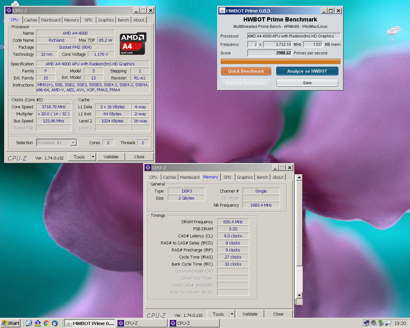Switch to Caches tab in CPU-Z Memory window
The image size is (410, 328).
[x=170, y=177]
